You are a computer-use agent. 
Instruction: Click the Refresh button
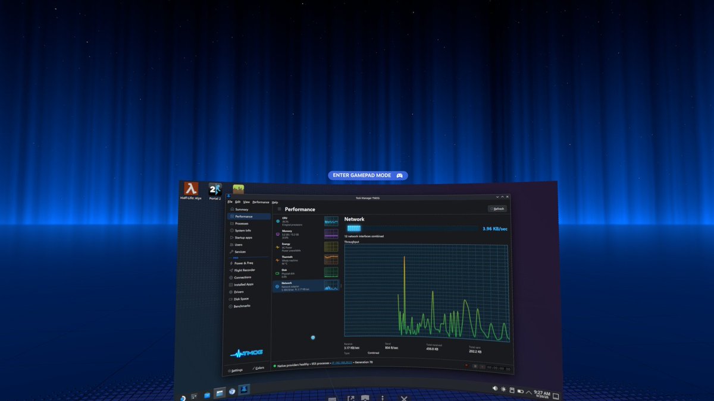coord(497,209)
